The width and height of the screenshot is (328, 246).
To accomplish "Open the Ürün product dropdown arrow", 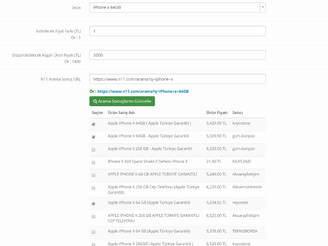I will 262,7.
